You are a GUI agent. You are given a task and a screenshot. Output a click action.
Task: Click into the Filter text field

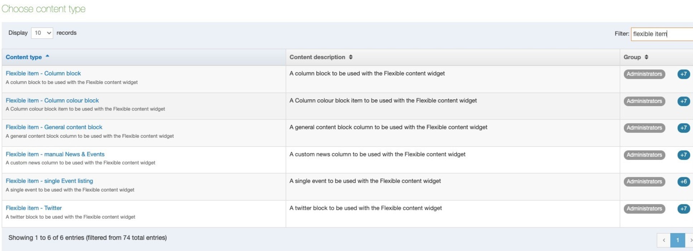[661, 34]
